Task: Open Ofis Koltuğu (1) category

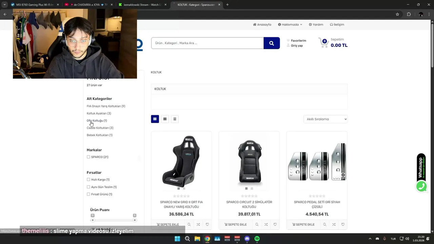Action: [x=97, y=121]
